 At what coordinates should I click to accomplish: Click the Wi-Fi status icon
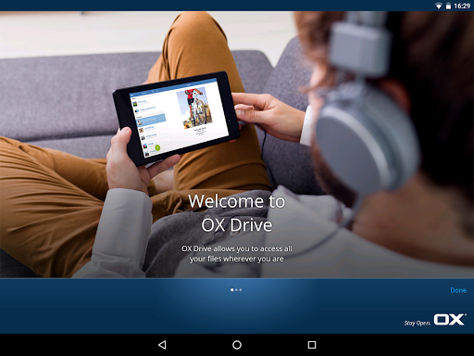438,6
